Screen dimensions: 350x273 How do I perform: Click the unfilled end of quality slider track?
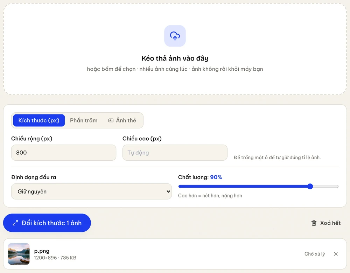pos(325,187)
